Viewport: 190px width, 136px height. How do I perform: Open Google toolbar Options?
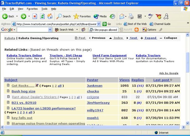[149, 30]
